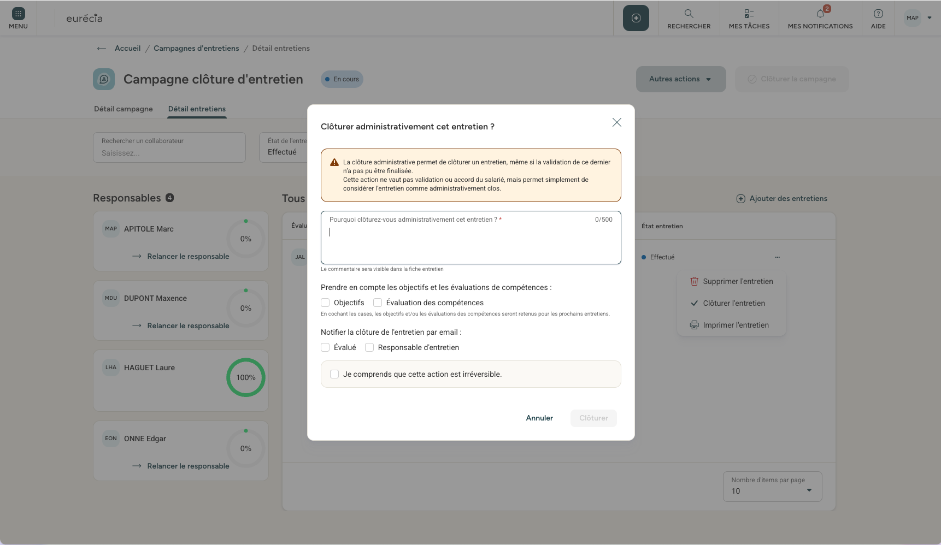Select Imprimer l'entretien menu entry
Image resolution: width=941 pixels, height=545 pixels.
click(736, 325)
